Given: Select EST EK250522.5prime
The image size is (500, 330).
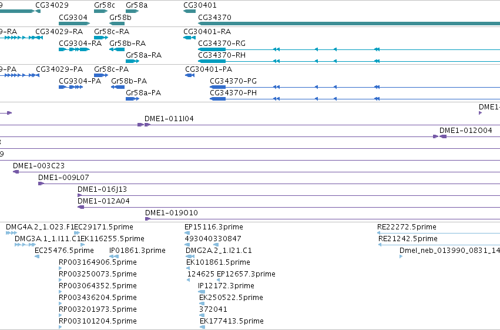Looking at the screenshot, I should click(231, 298).
